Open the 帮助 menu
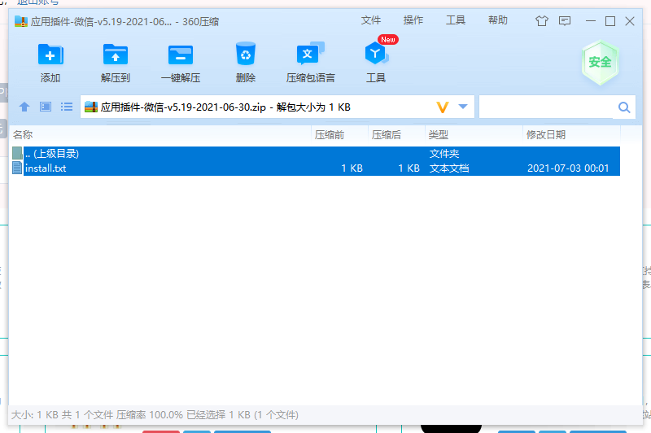 click(x=498, y=20)
